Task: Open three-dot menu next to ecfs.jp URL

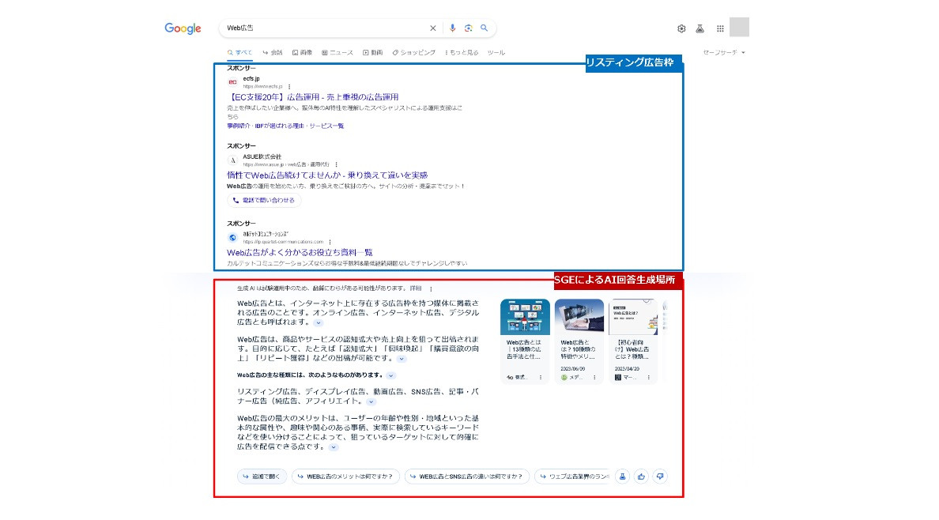Action: click(289, 86)
